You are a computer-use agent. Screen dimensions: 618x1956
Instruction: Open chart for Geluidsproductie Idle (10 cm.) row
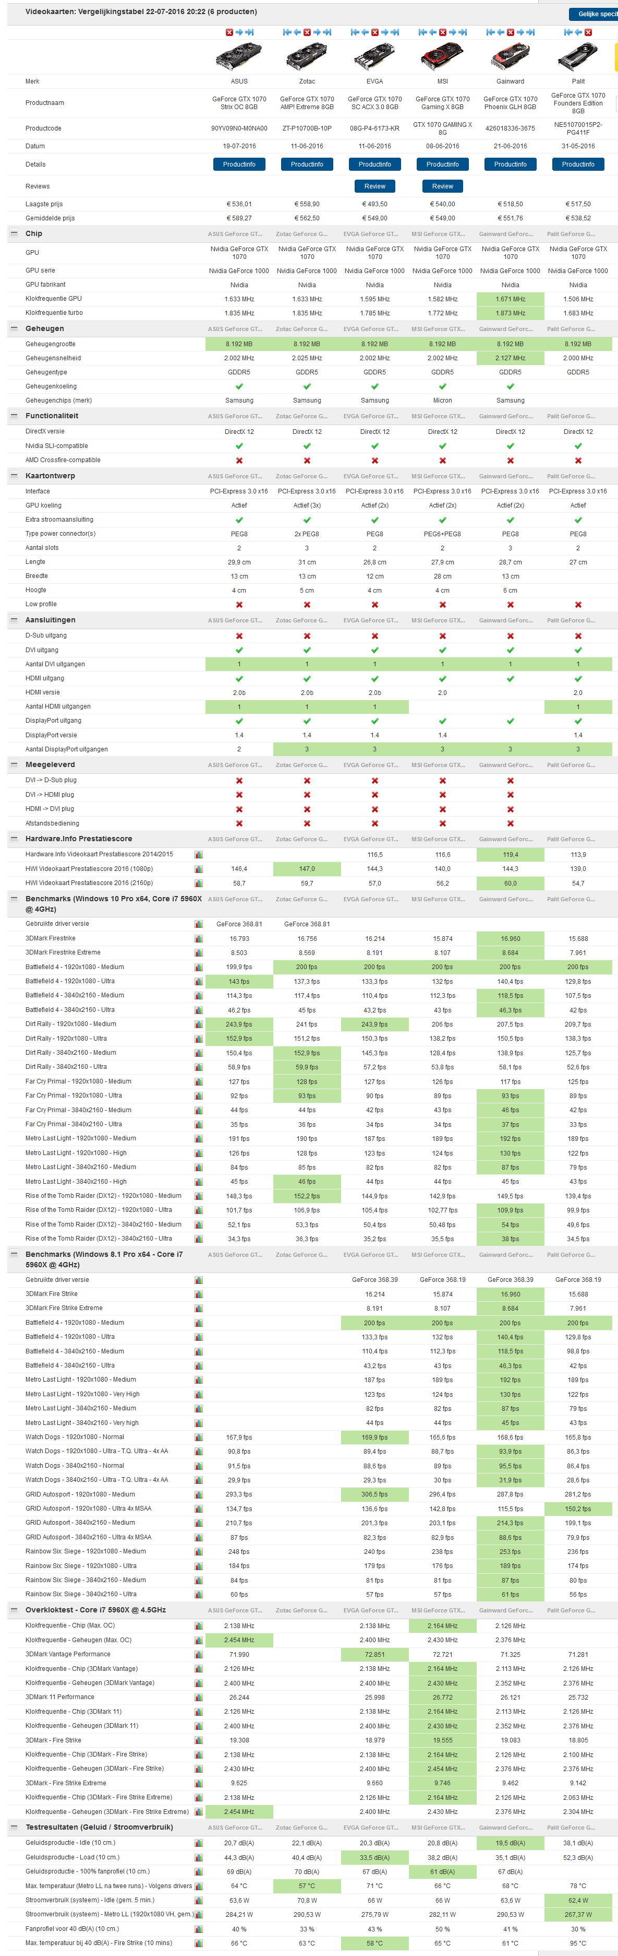[199, 1843]
